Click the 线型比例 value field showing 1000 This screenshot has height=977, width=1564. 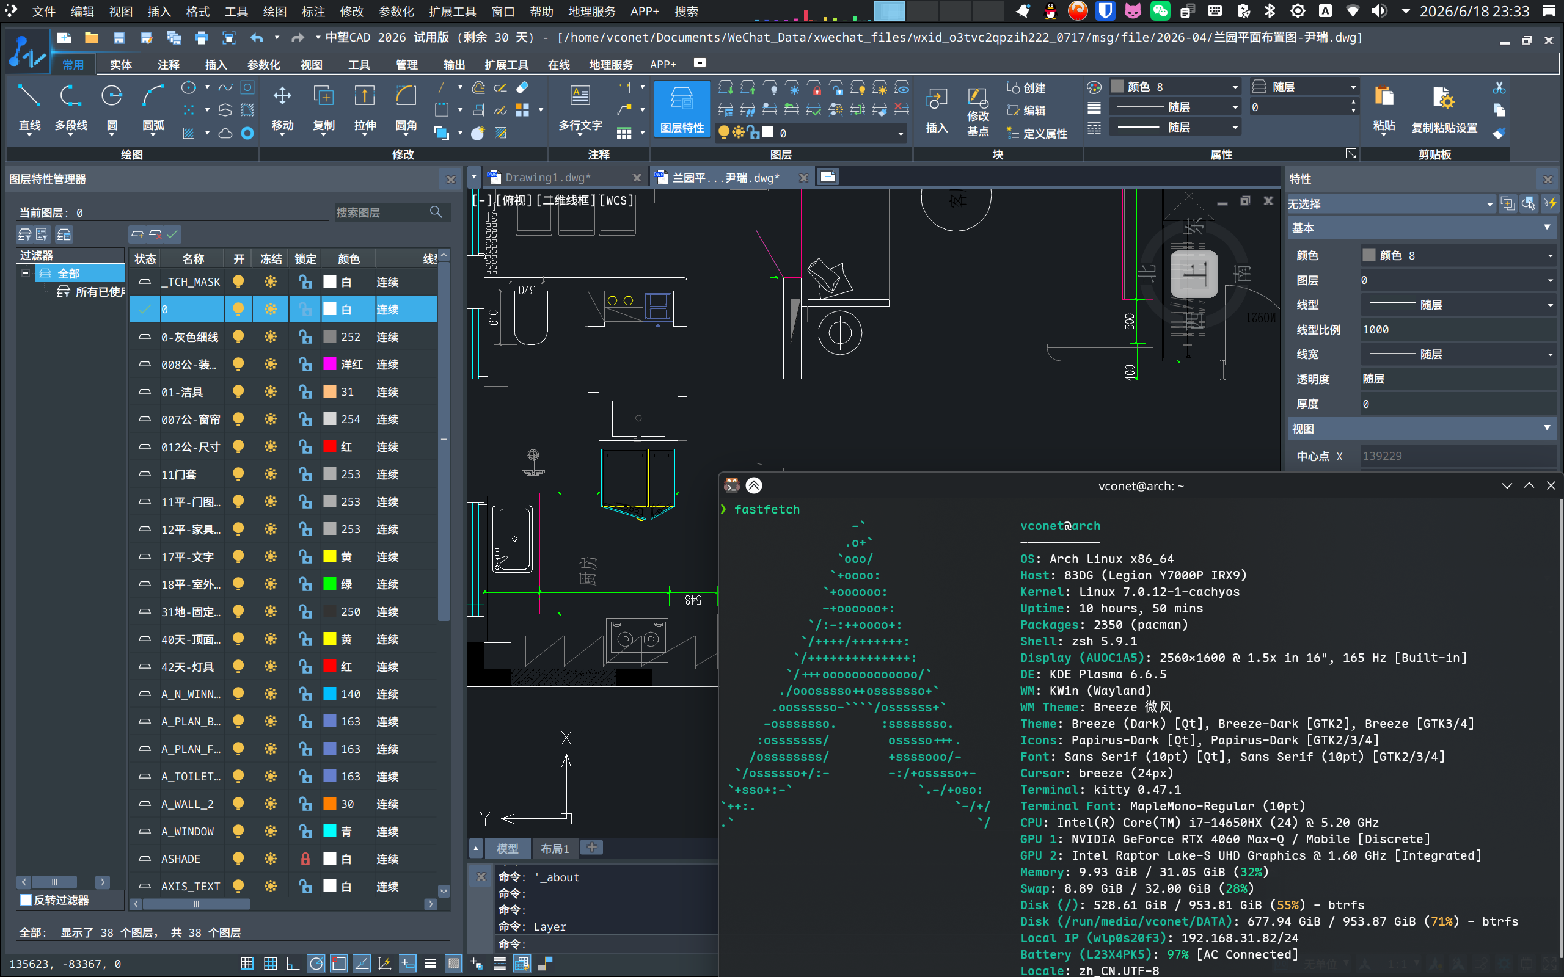pos(1458,330)
